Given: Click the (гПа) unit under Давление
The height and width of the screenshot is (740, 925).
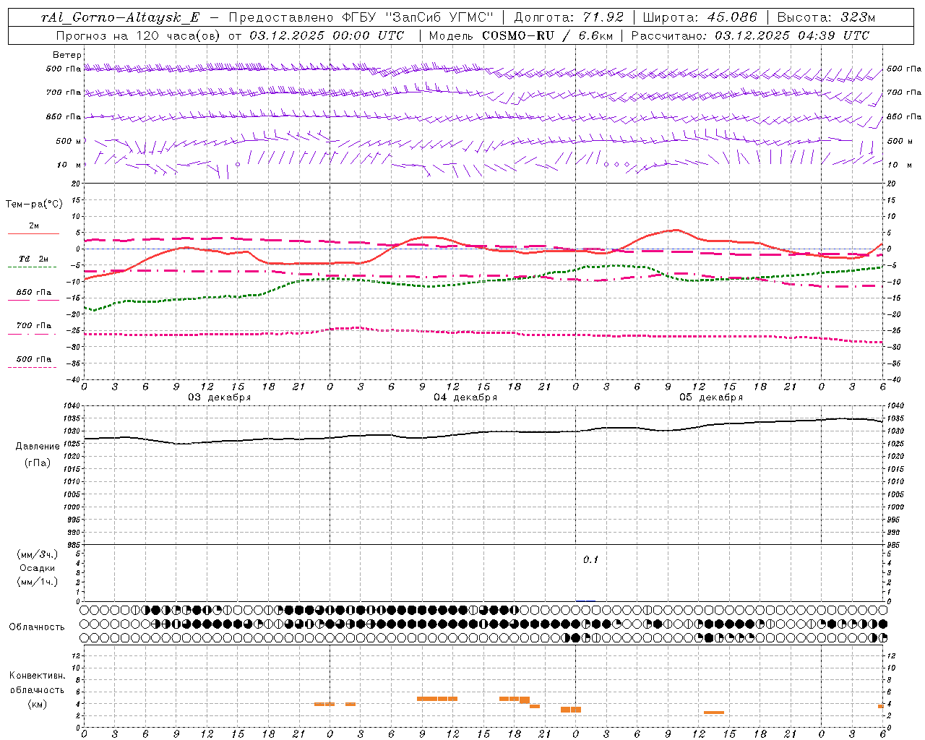Looking at the screenshot, I should tap(38, 462).
